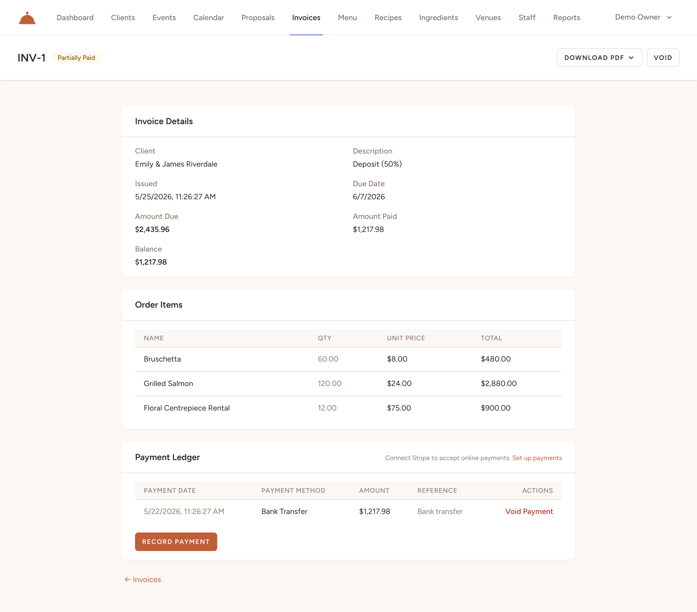Open the Staff page
Viewport: 697px width, 612px height.
527,17
